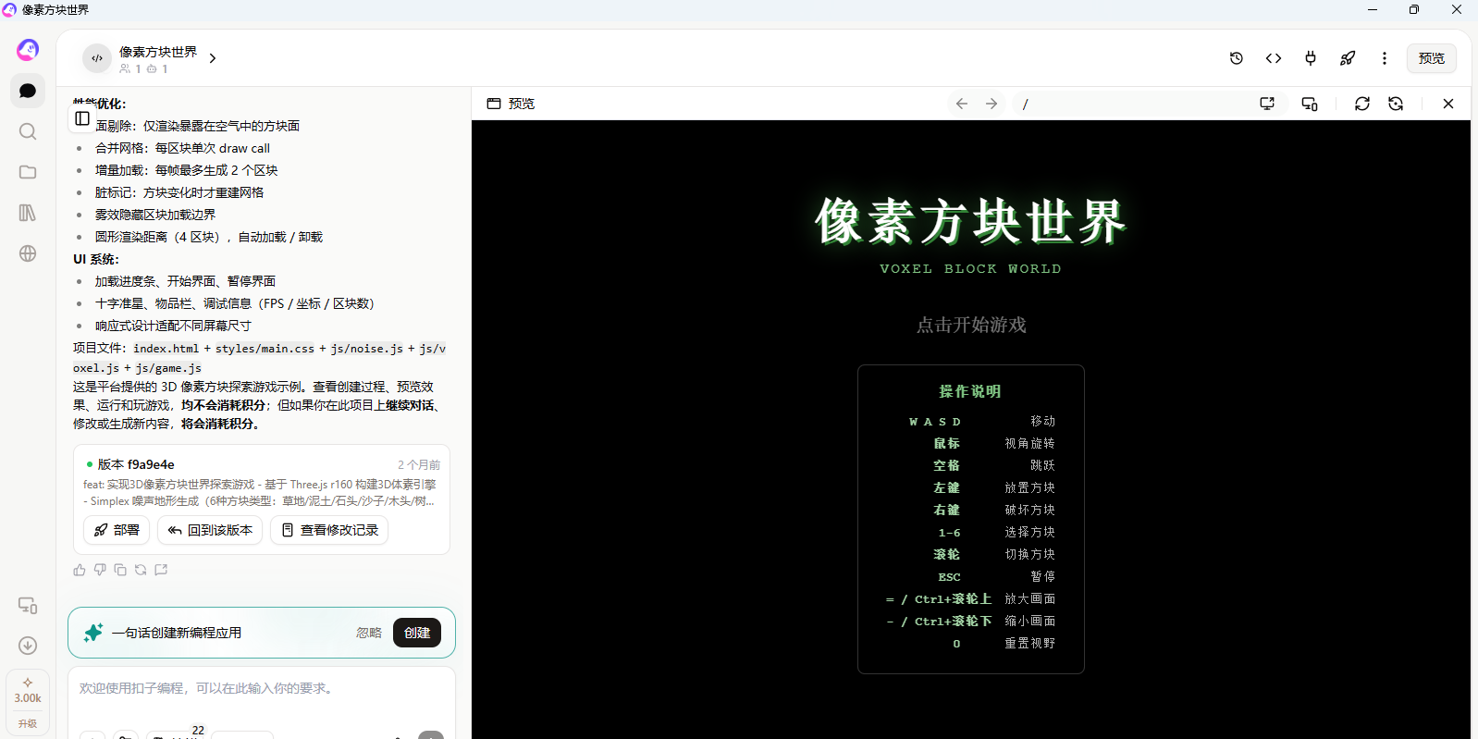Focus the chat input 欢迎使用扣子编程

(261, 688)
